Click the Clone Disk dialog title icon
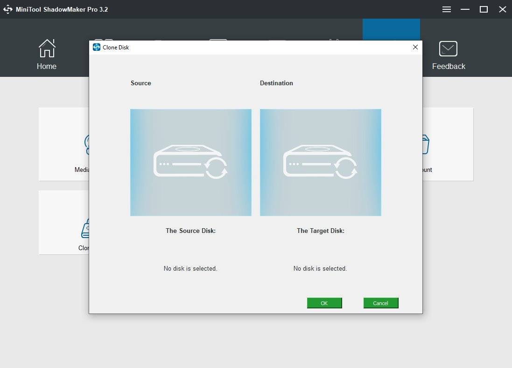This screenshot has height=368, width=512. (96, 47)
